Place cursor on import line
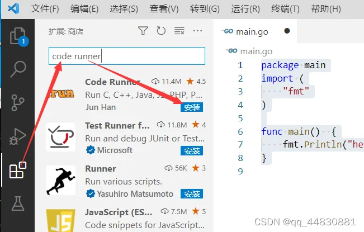 coord(282,78)
